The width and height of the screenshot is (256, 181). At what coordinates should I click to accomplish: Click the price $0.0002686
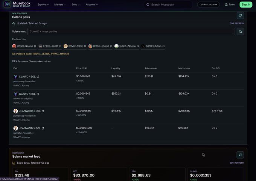click(84, 111)
